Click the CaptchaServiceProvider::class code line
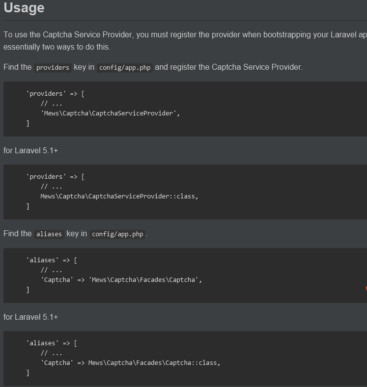Viewport: 367px width, 387px height. (119, 196)
